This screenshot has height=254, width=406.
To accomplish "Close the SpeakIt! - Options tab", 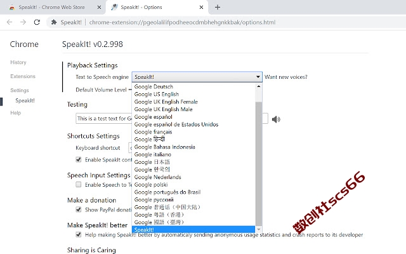I will 201,7.
